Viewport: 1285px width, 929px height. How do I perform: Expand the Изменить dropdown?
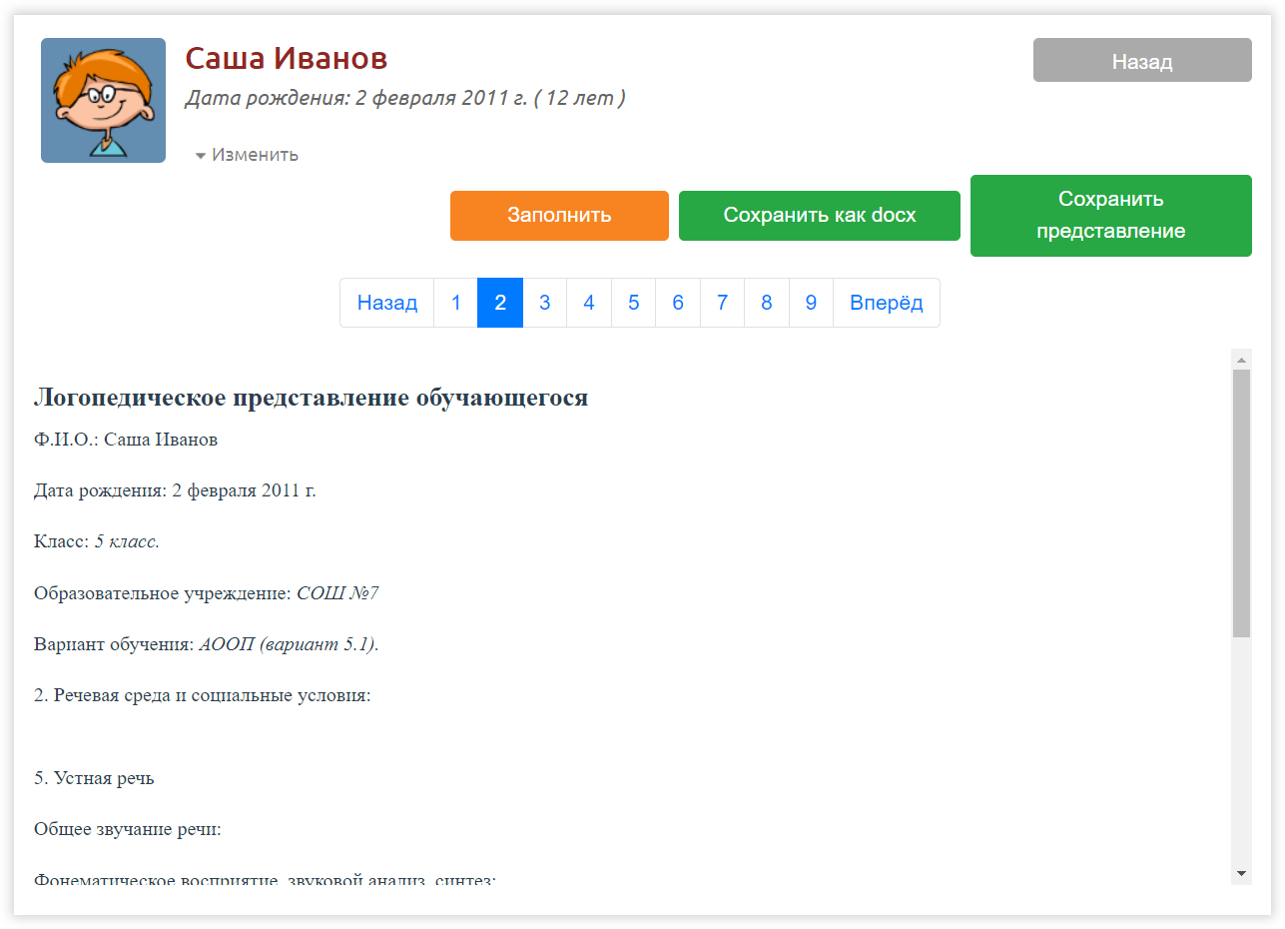click(248, 155)
